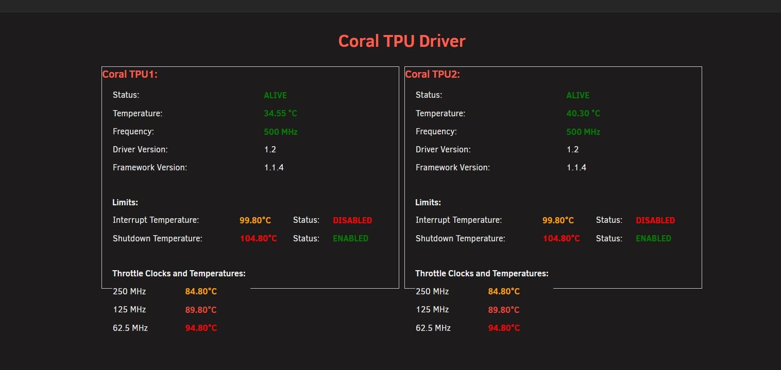Click TPU1 interrupt DISABLED status
This screenshot has height=370, width=781.
pos(352,220)
